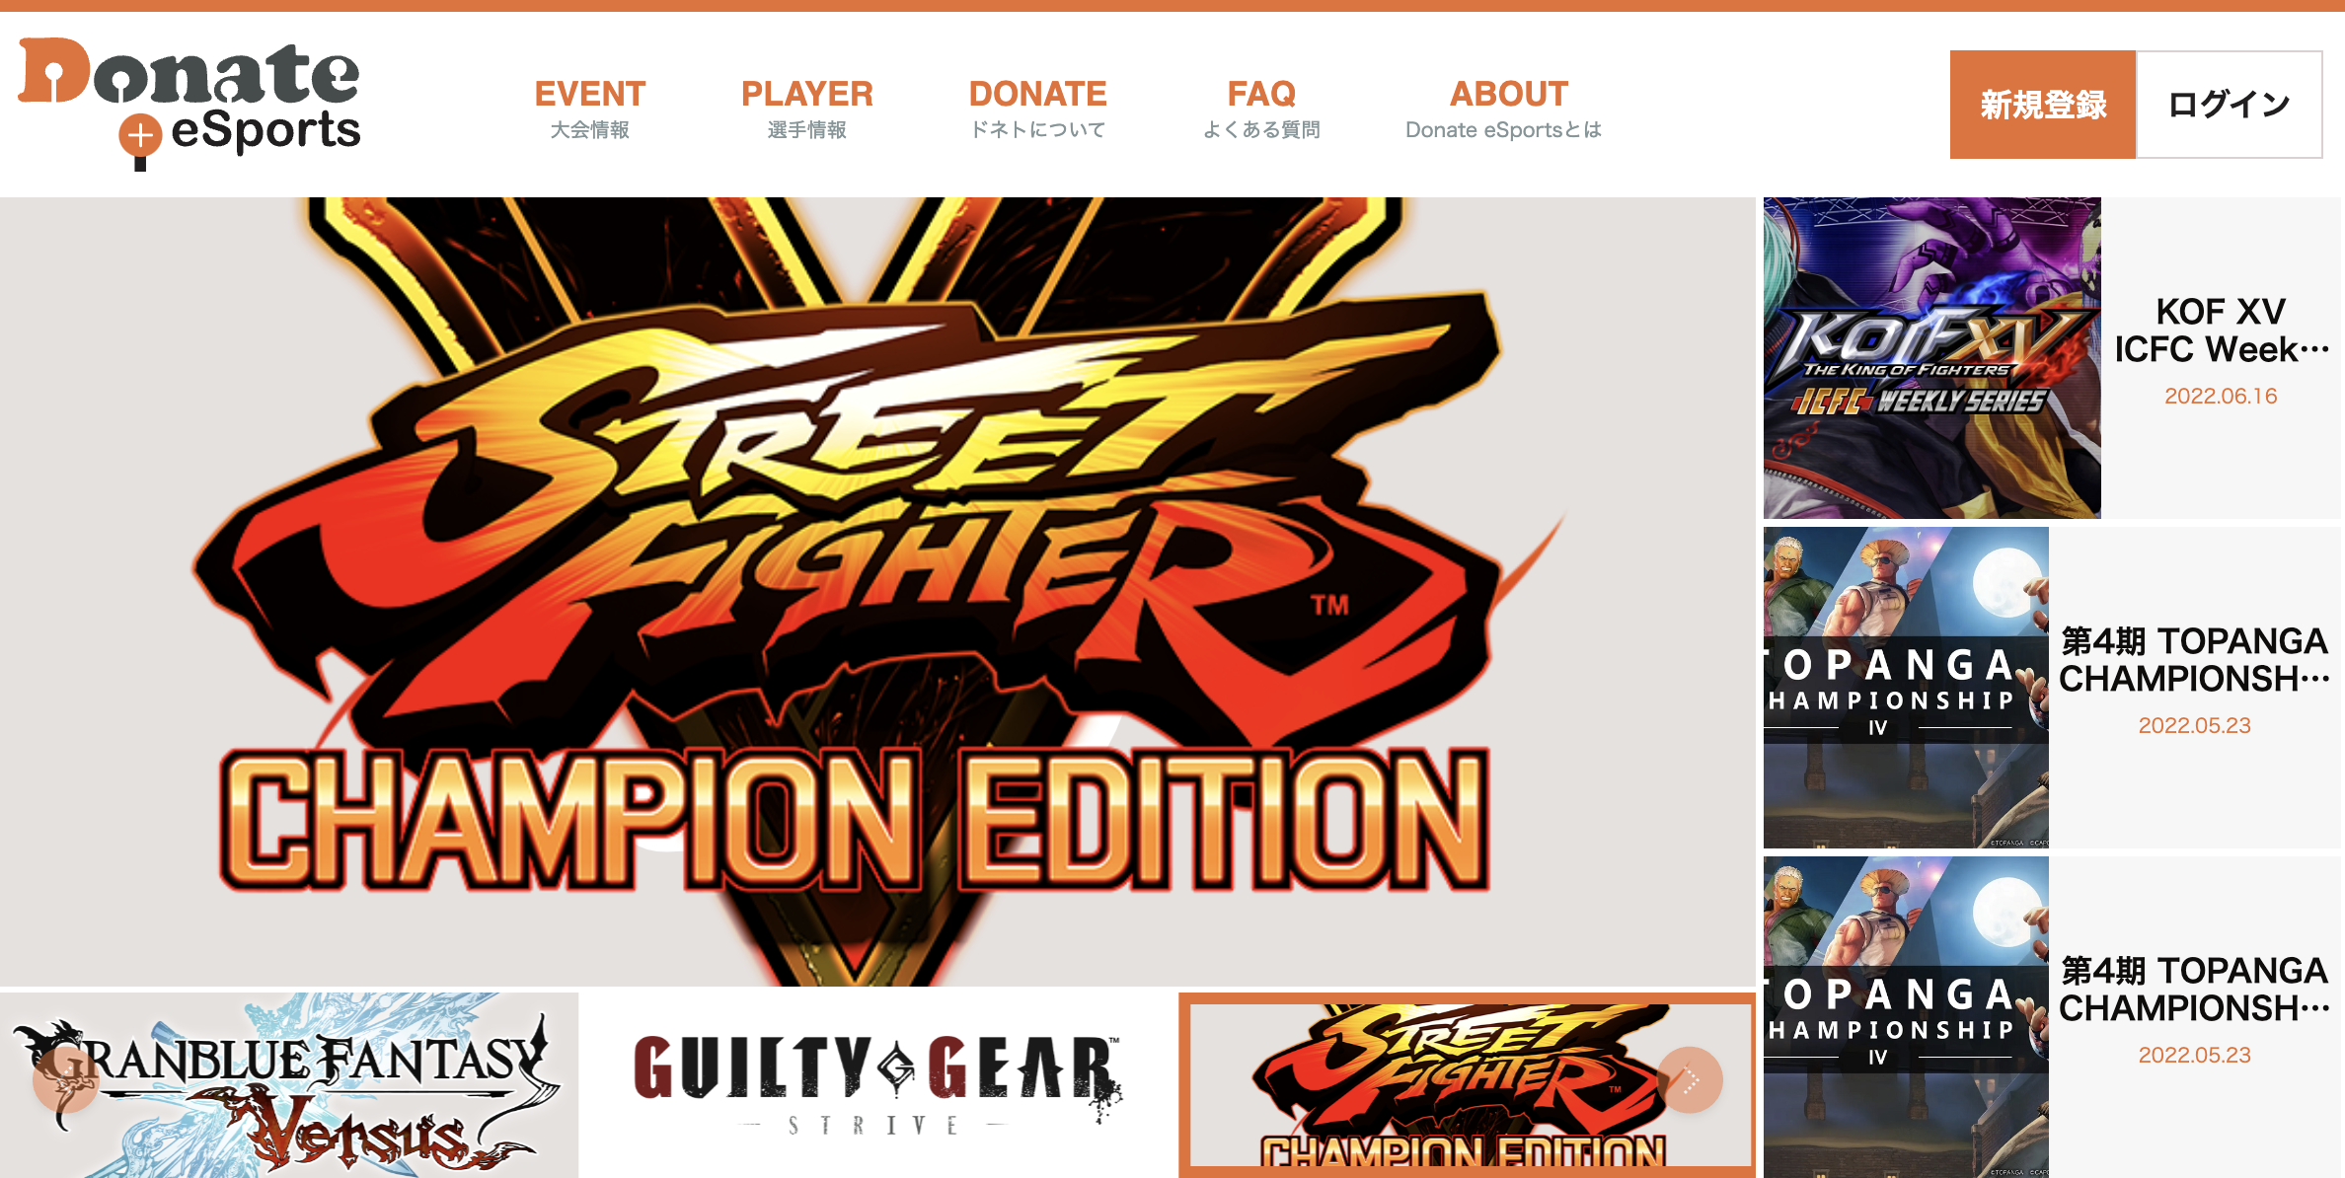Go to the DONATE ドネトについて page
This screenshot has height=1178, width=2345.
[1038, 109]
